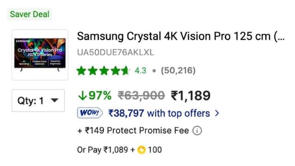Click the green star rating icons
Screen dimensions: 295x166
(103, 71)
